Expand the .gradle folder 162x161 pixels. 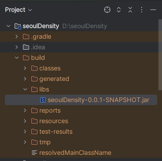pyautogui.click(x=17, y=37)
